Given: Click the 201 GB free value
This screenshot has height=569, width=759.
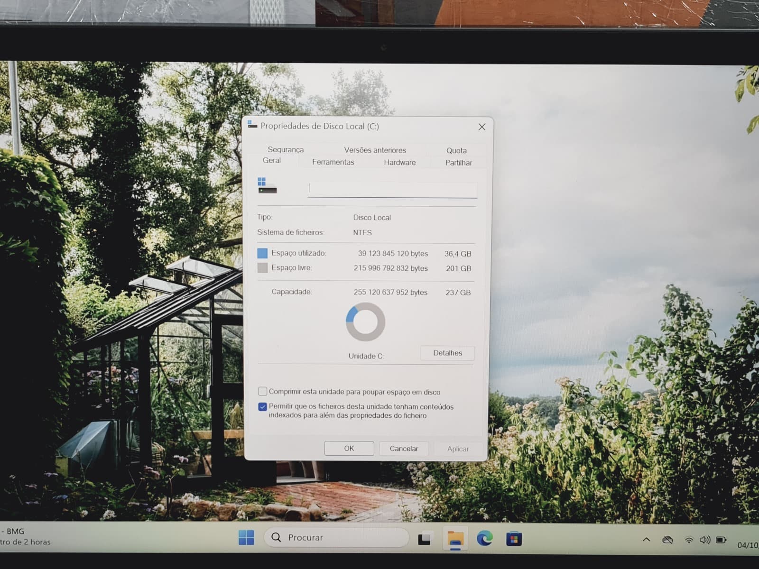Looking at the screenshot, I should tap(458, 268).
